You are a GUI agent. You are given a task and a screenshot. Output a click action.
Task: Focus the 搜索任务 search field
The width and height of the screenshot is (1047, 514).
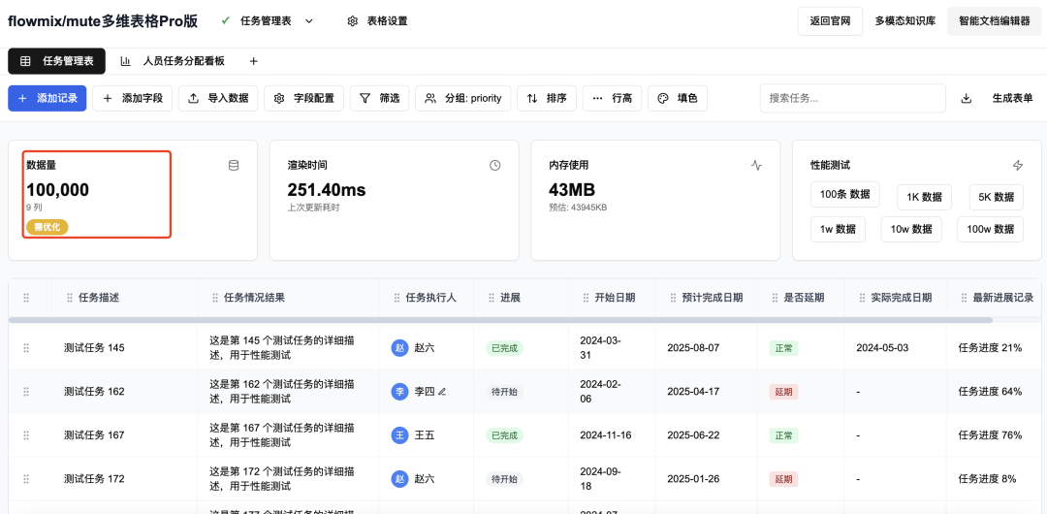(853, 98)
